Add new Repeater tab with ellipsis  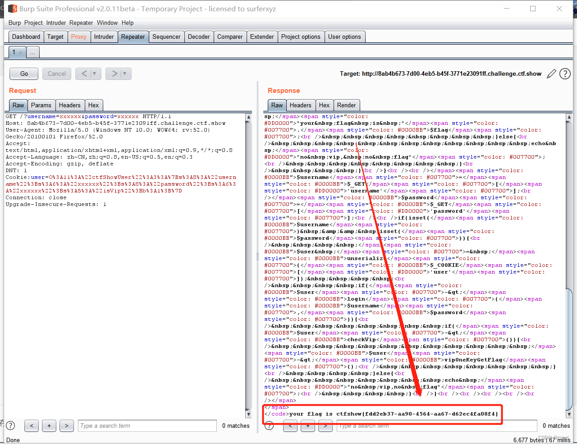(32, 52)
